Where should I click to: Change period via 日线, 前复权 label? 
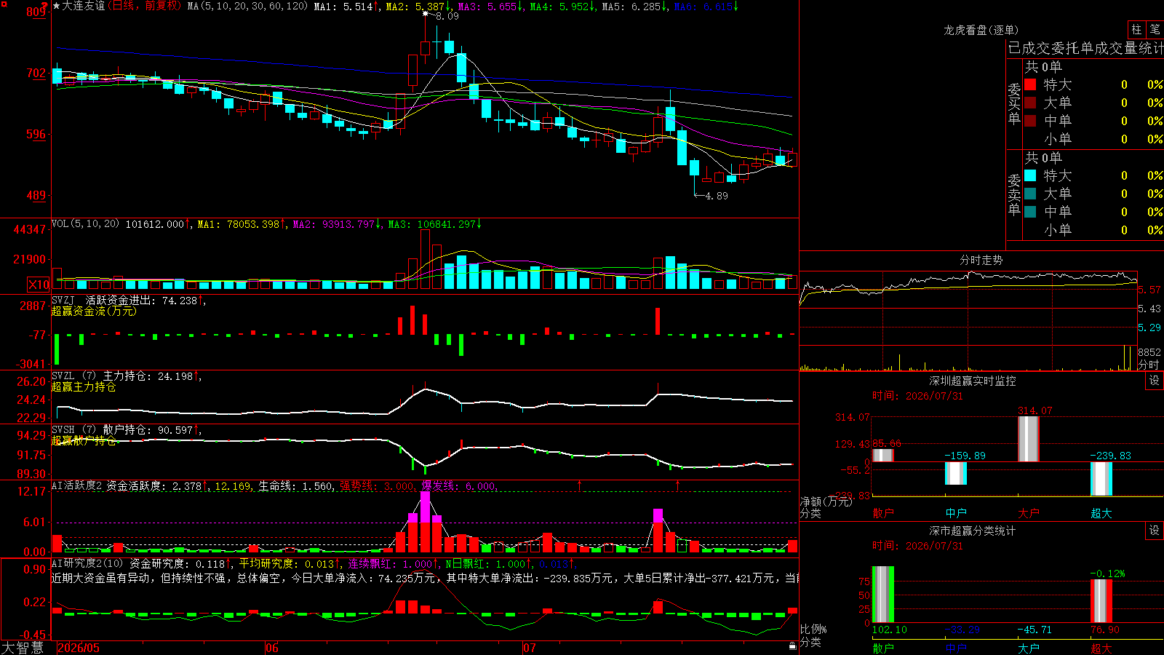145,6
